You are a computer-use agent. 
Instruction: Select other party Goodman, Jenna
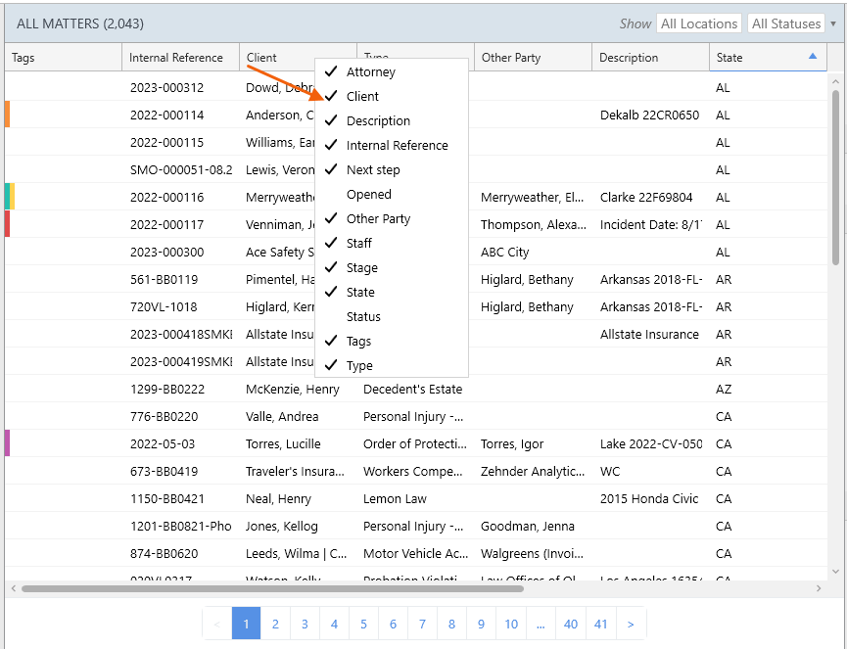(528, 527)
